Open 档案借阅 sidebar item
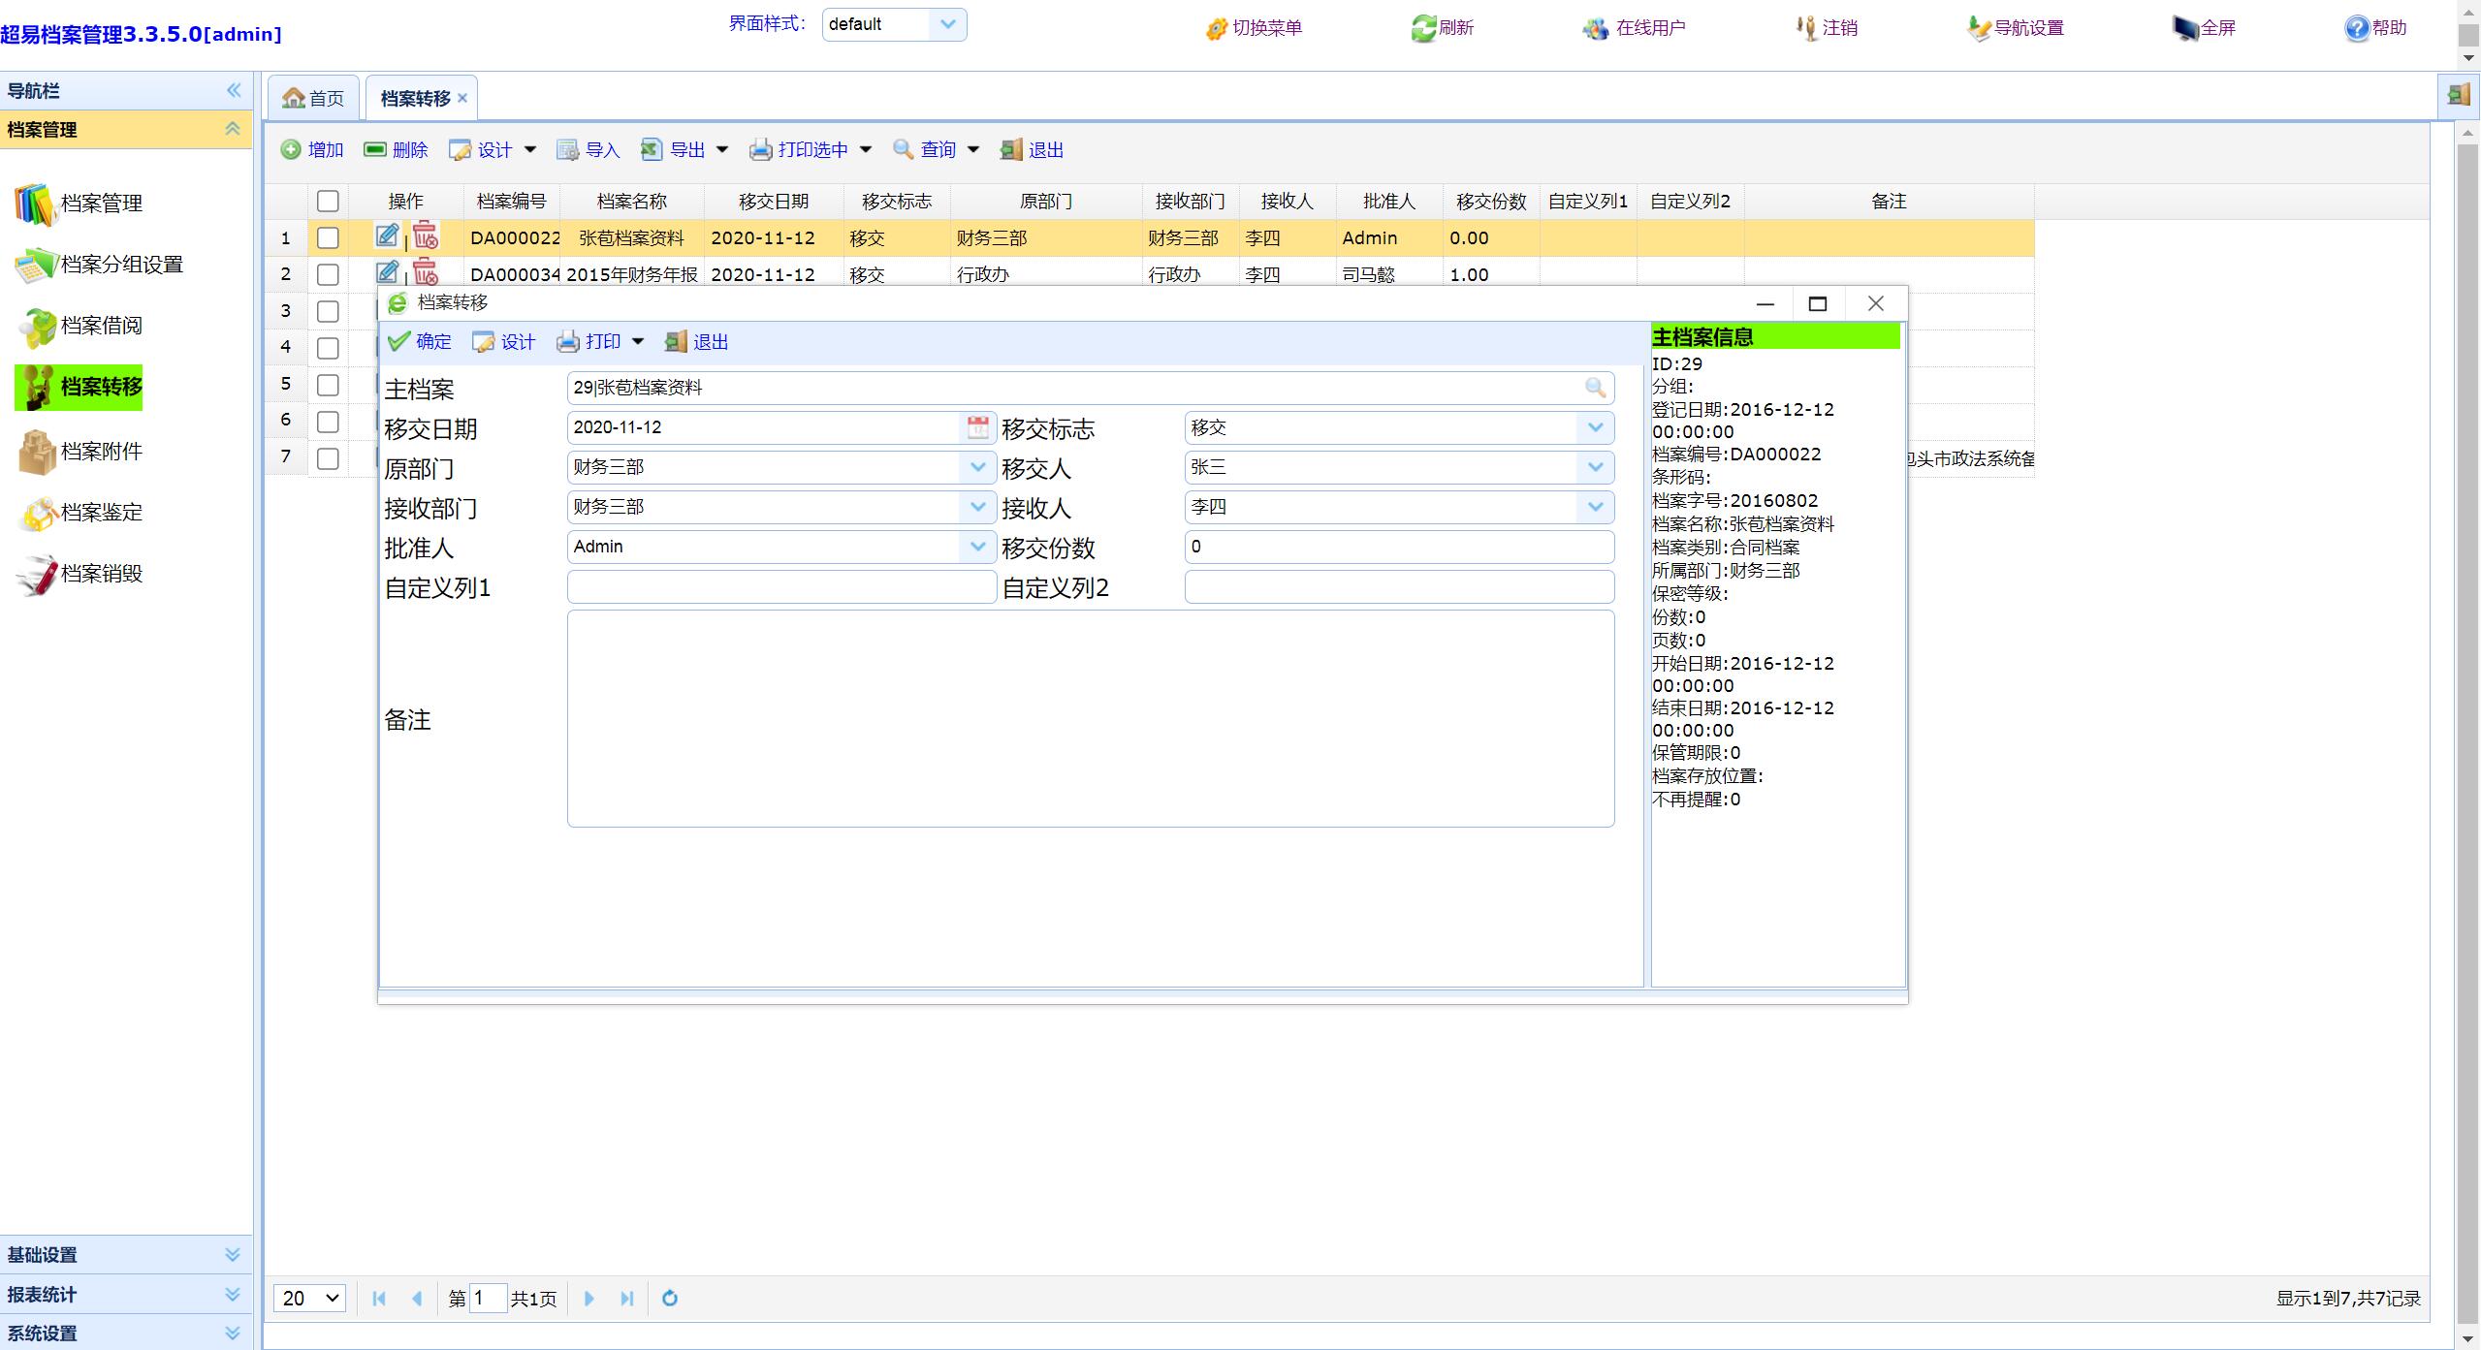 [80, 326]
